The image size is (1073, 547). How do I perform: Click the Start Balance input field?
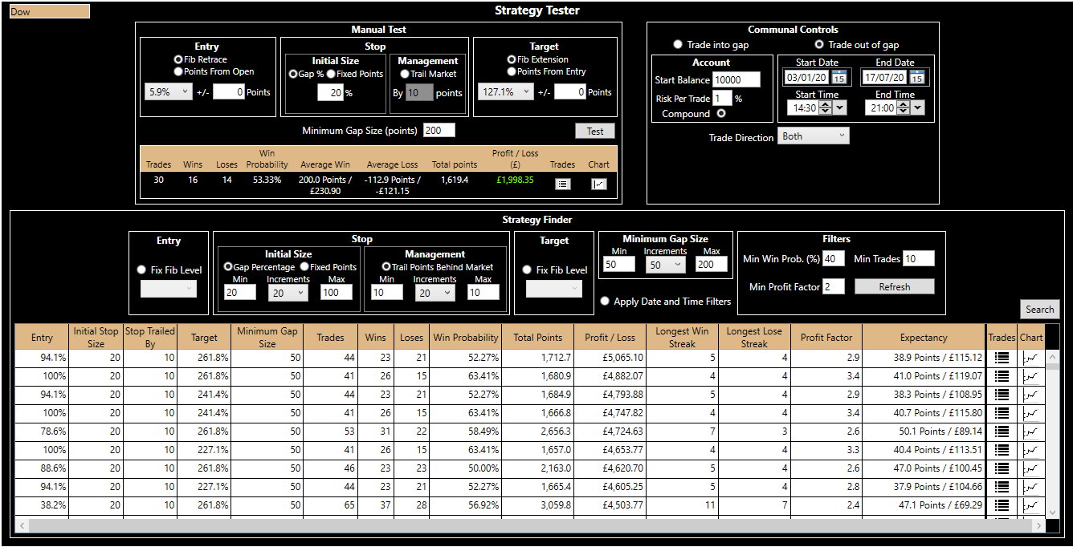click(x=736, y=79)
